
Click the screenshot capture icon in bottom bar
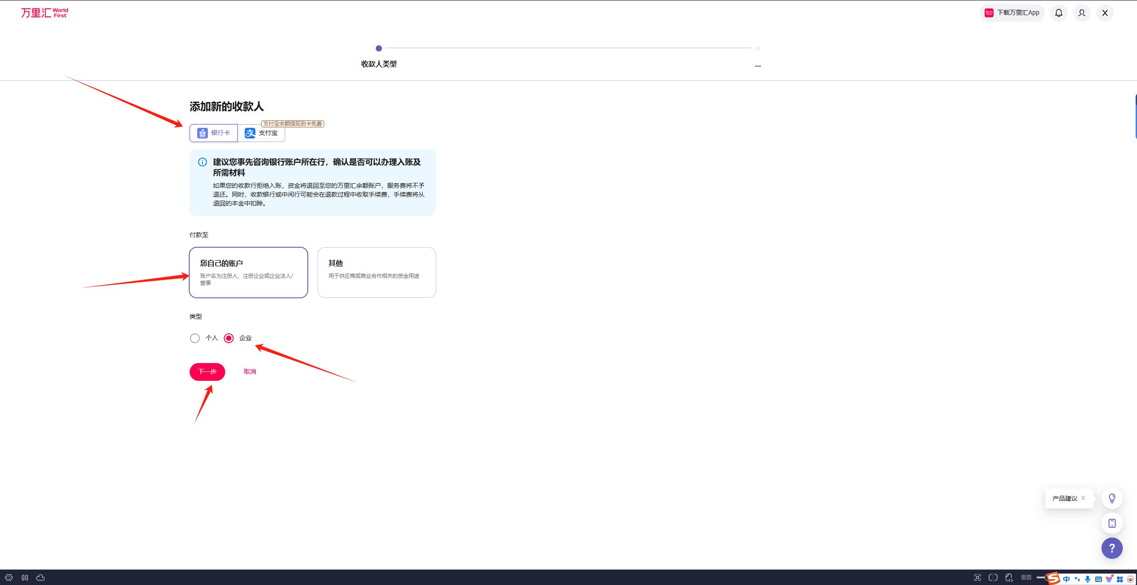click(978, 577)
